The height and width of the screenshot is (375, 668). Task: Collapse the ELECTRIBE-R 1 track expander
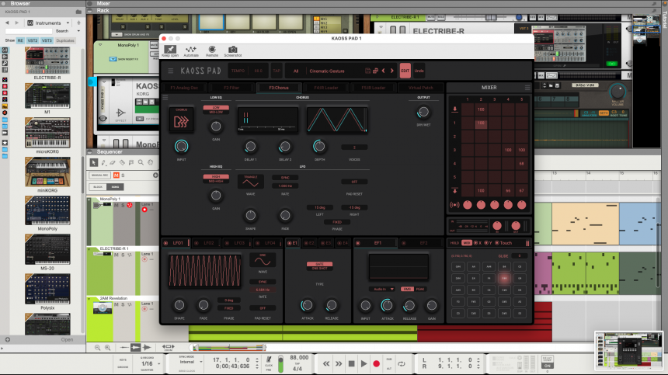click(x=89, y=249)
